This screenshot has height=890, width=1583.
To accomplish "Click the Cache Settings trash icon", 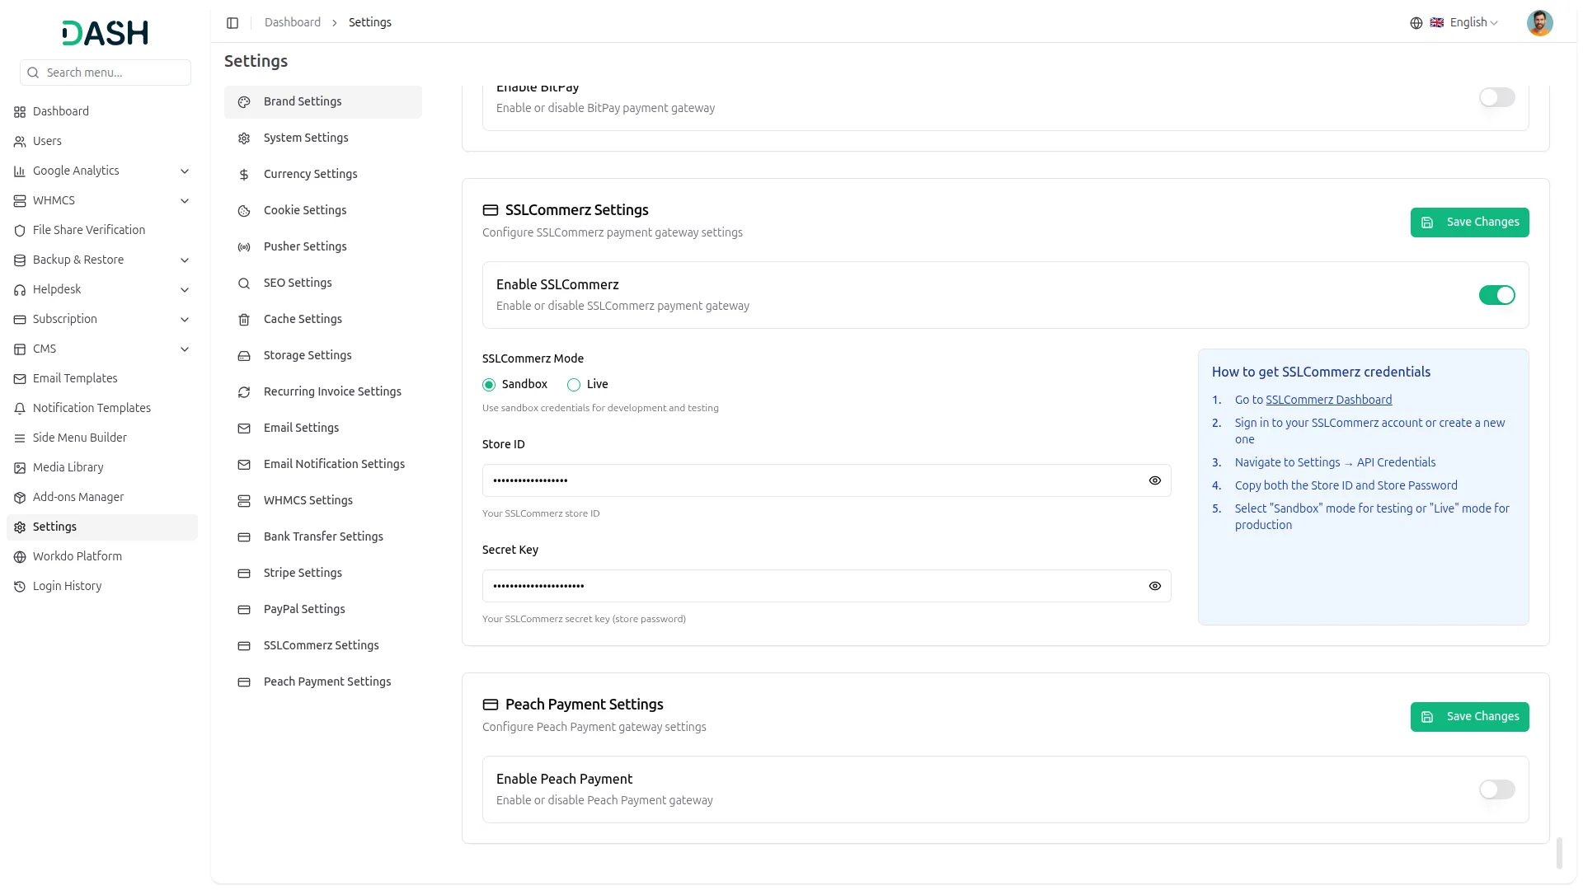I will (x=244, y=320).
